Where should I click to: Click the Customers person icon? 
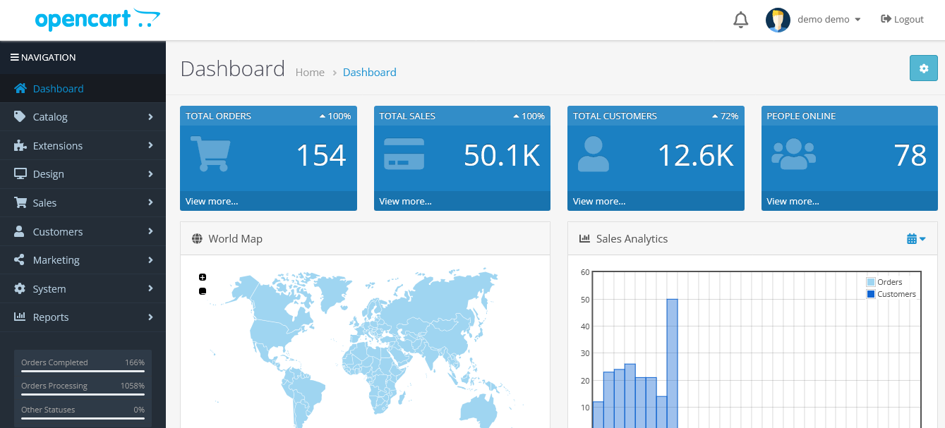(x=20, y=231)
